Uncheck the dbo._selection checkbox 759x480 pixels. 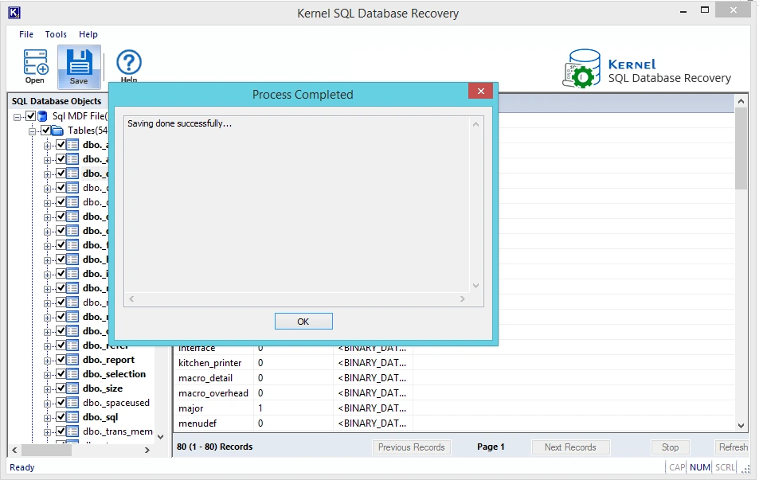coord(61,374)
